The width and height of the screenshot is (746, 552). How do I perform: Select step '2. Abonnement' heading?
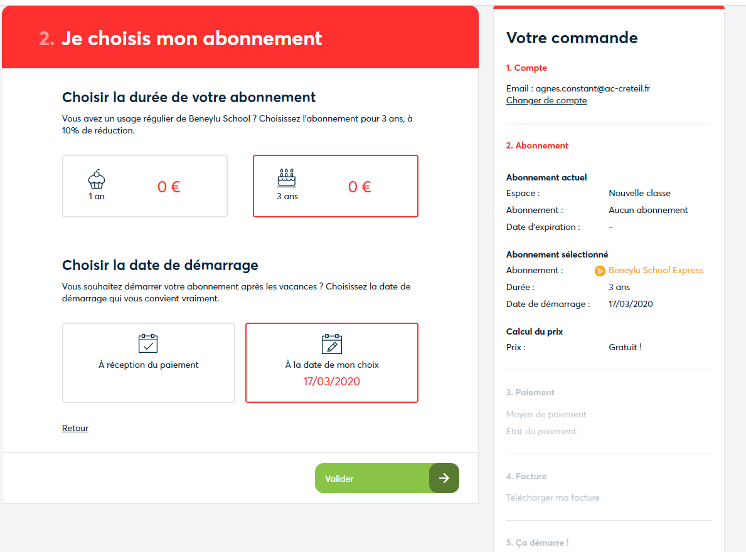tap(537, 145)
